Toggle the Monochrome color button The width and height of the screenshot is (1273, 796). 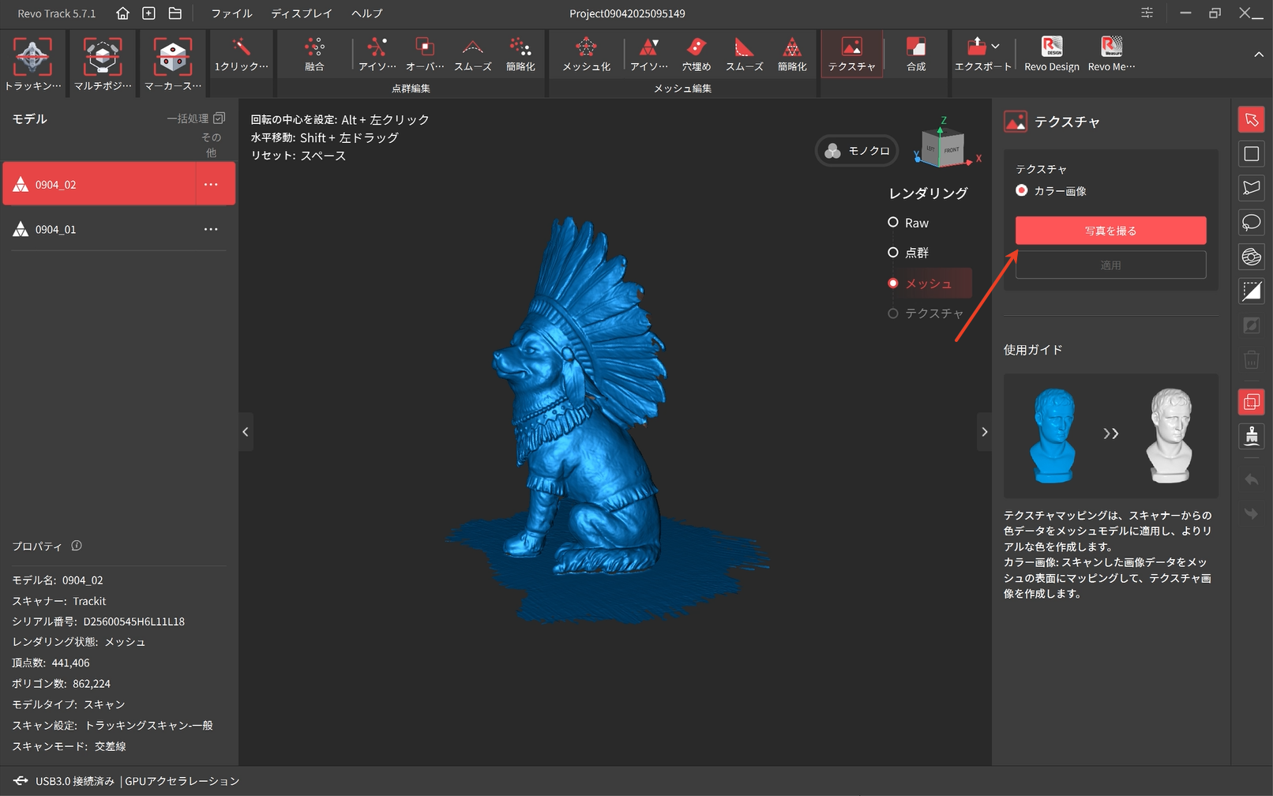(x=857, y=151)
